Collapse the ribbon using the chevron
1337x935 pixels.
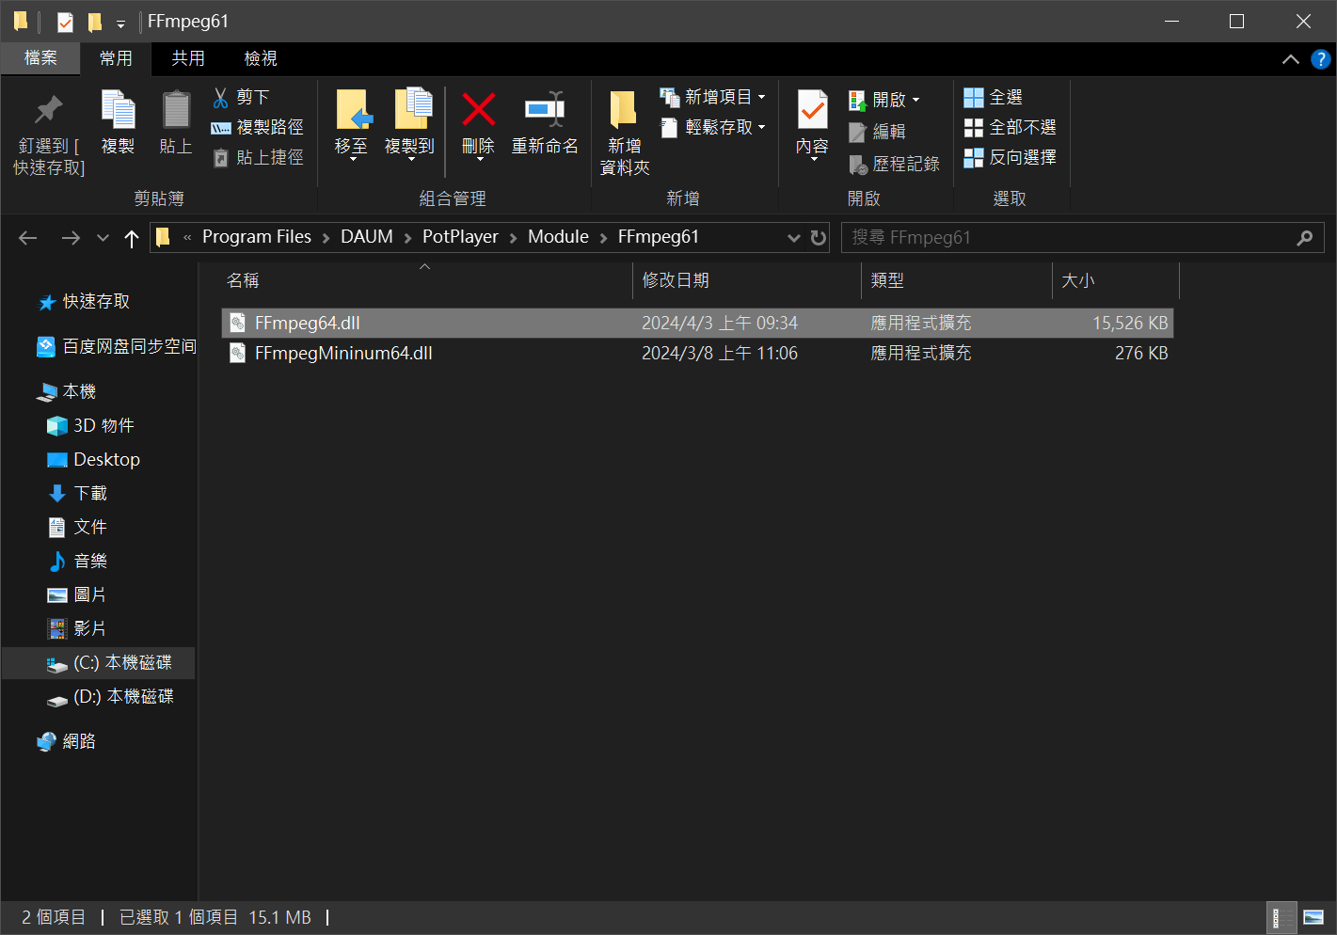click(1290, 59)
